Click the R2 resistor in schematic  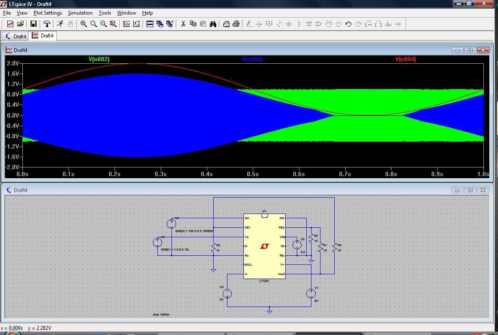214,248
